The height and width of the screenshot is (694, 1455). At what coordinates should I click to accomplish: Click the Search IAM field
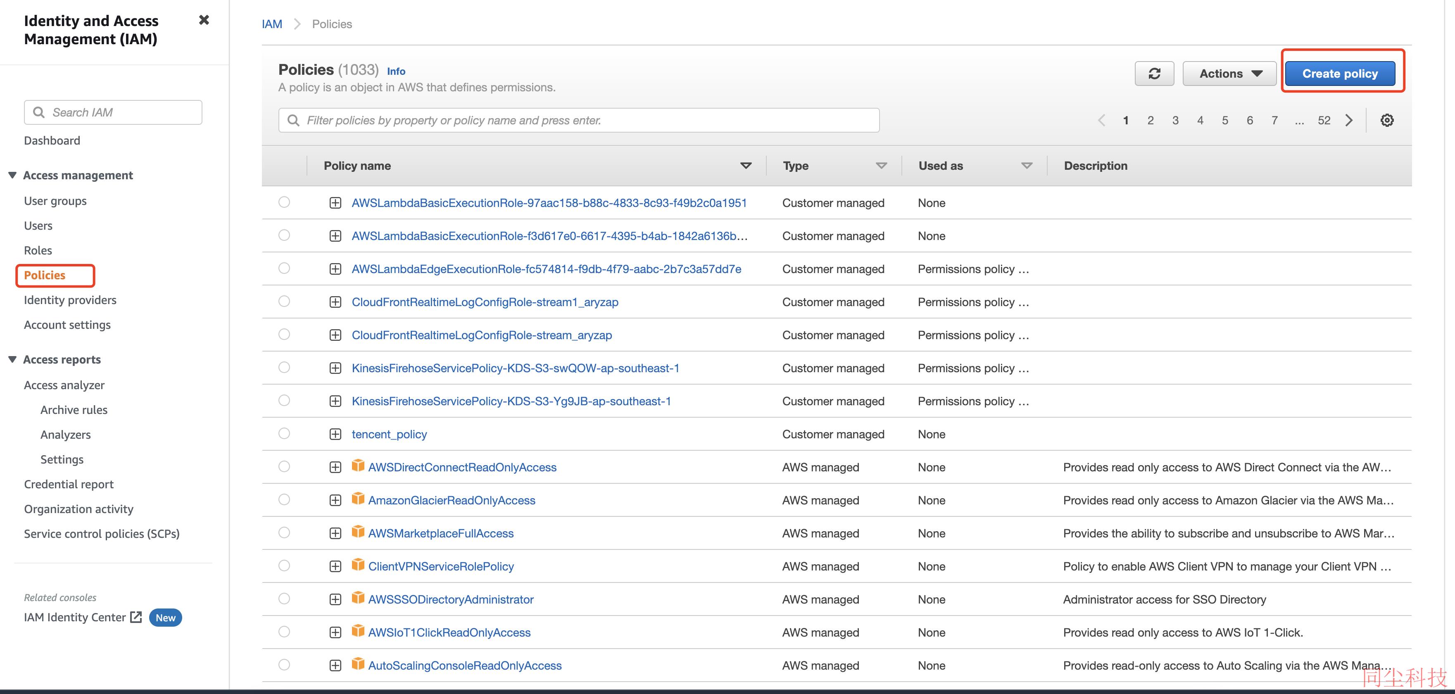(113, 112)
